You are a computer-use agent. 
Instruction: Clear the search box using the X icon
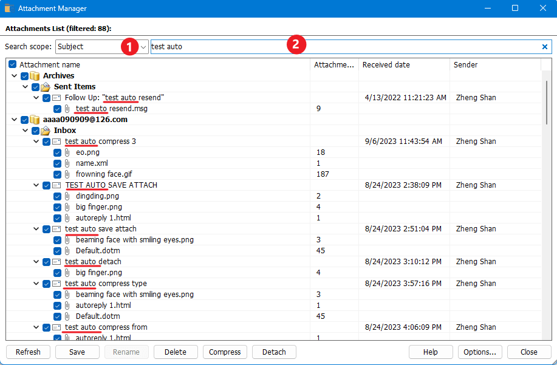click(x=545, y=46)
